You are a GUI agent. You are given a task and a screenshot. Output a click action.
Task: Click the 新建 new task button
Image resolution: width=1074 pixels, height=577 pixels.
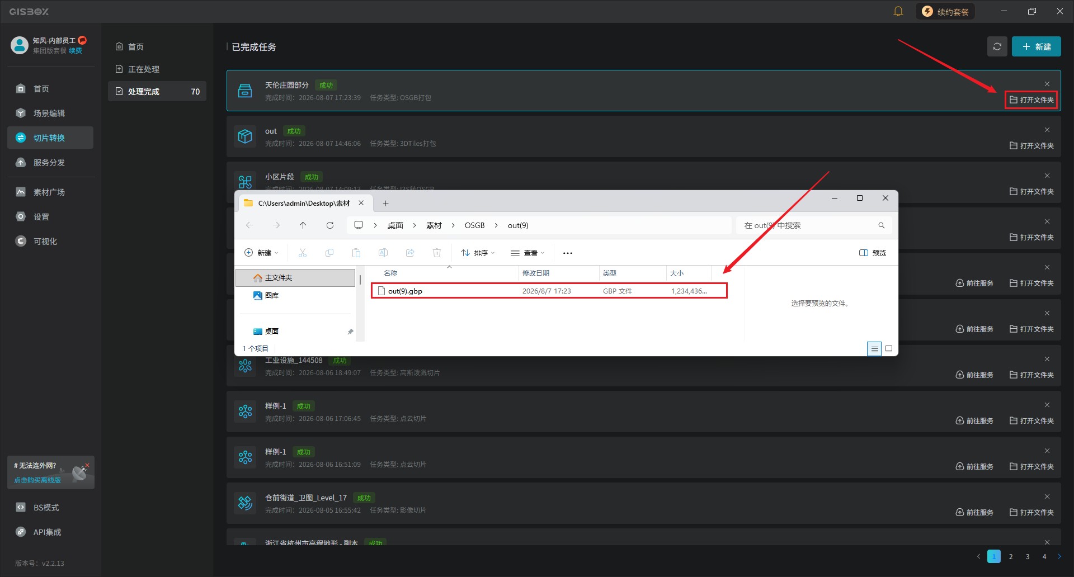pos(1036,46)
